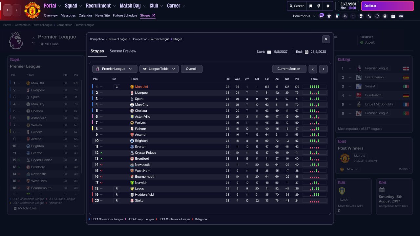Click the Portal breadcrumb link
The width and height of the screenshot is (420, 236).
pyautogui.click(x=7, y=25)
